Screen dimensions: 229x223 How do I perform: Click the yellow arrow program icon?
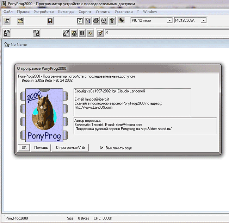tap(90, 33)
